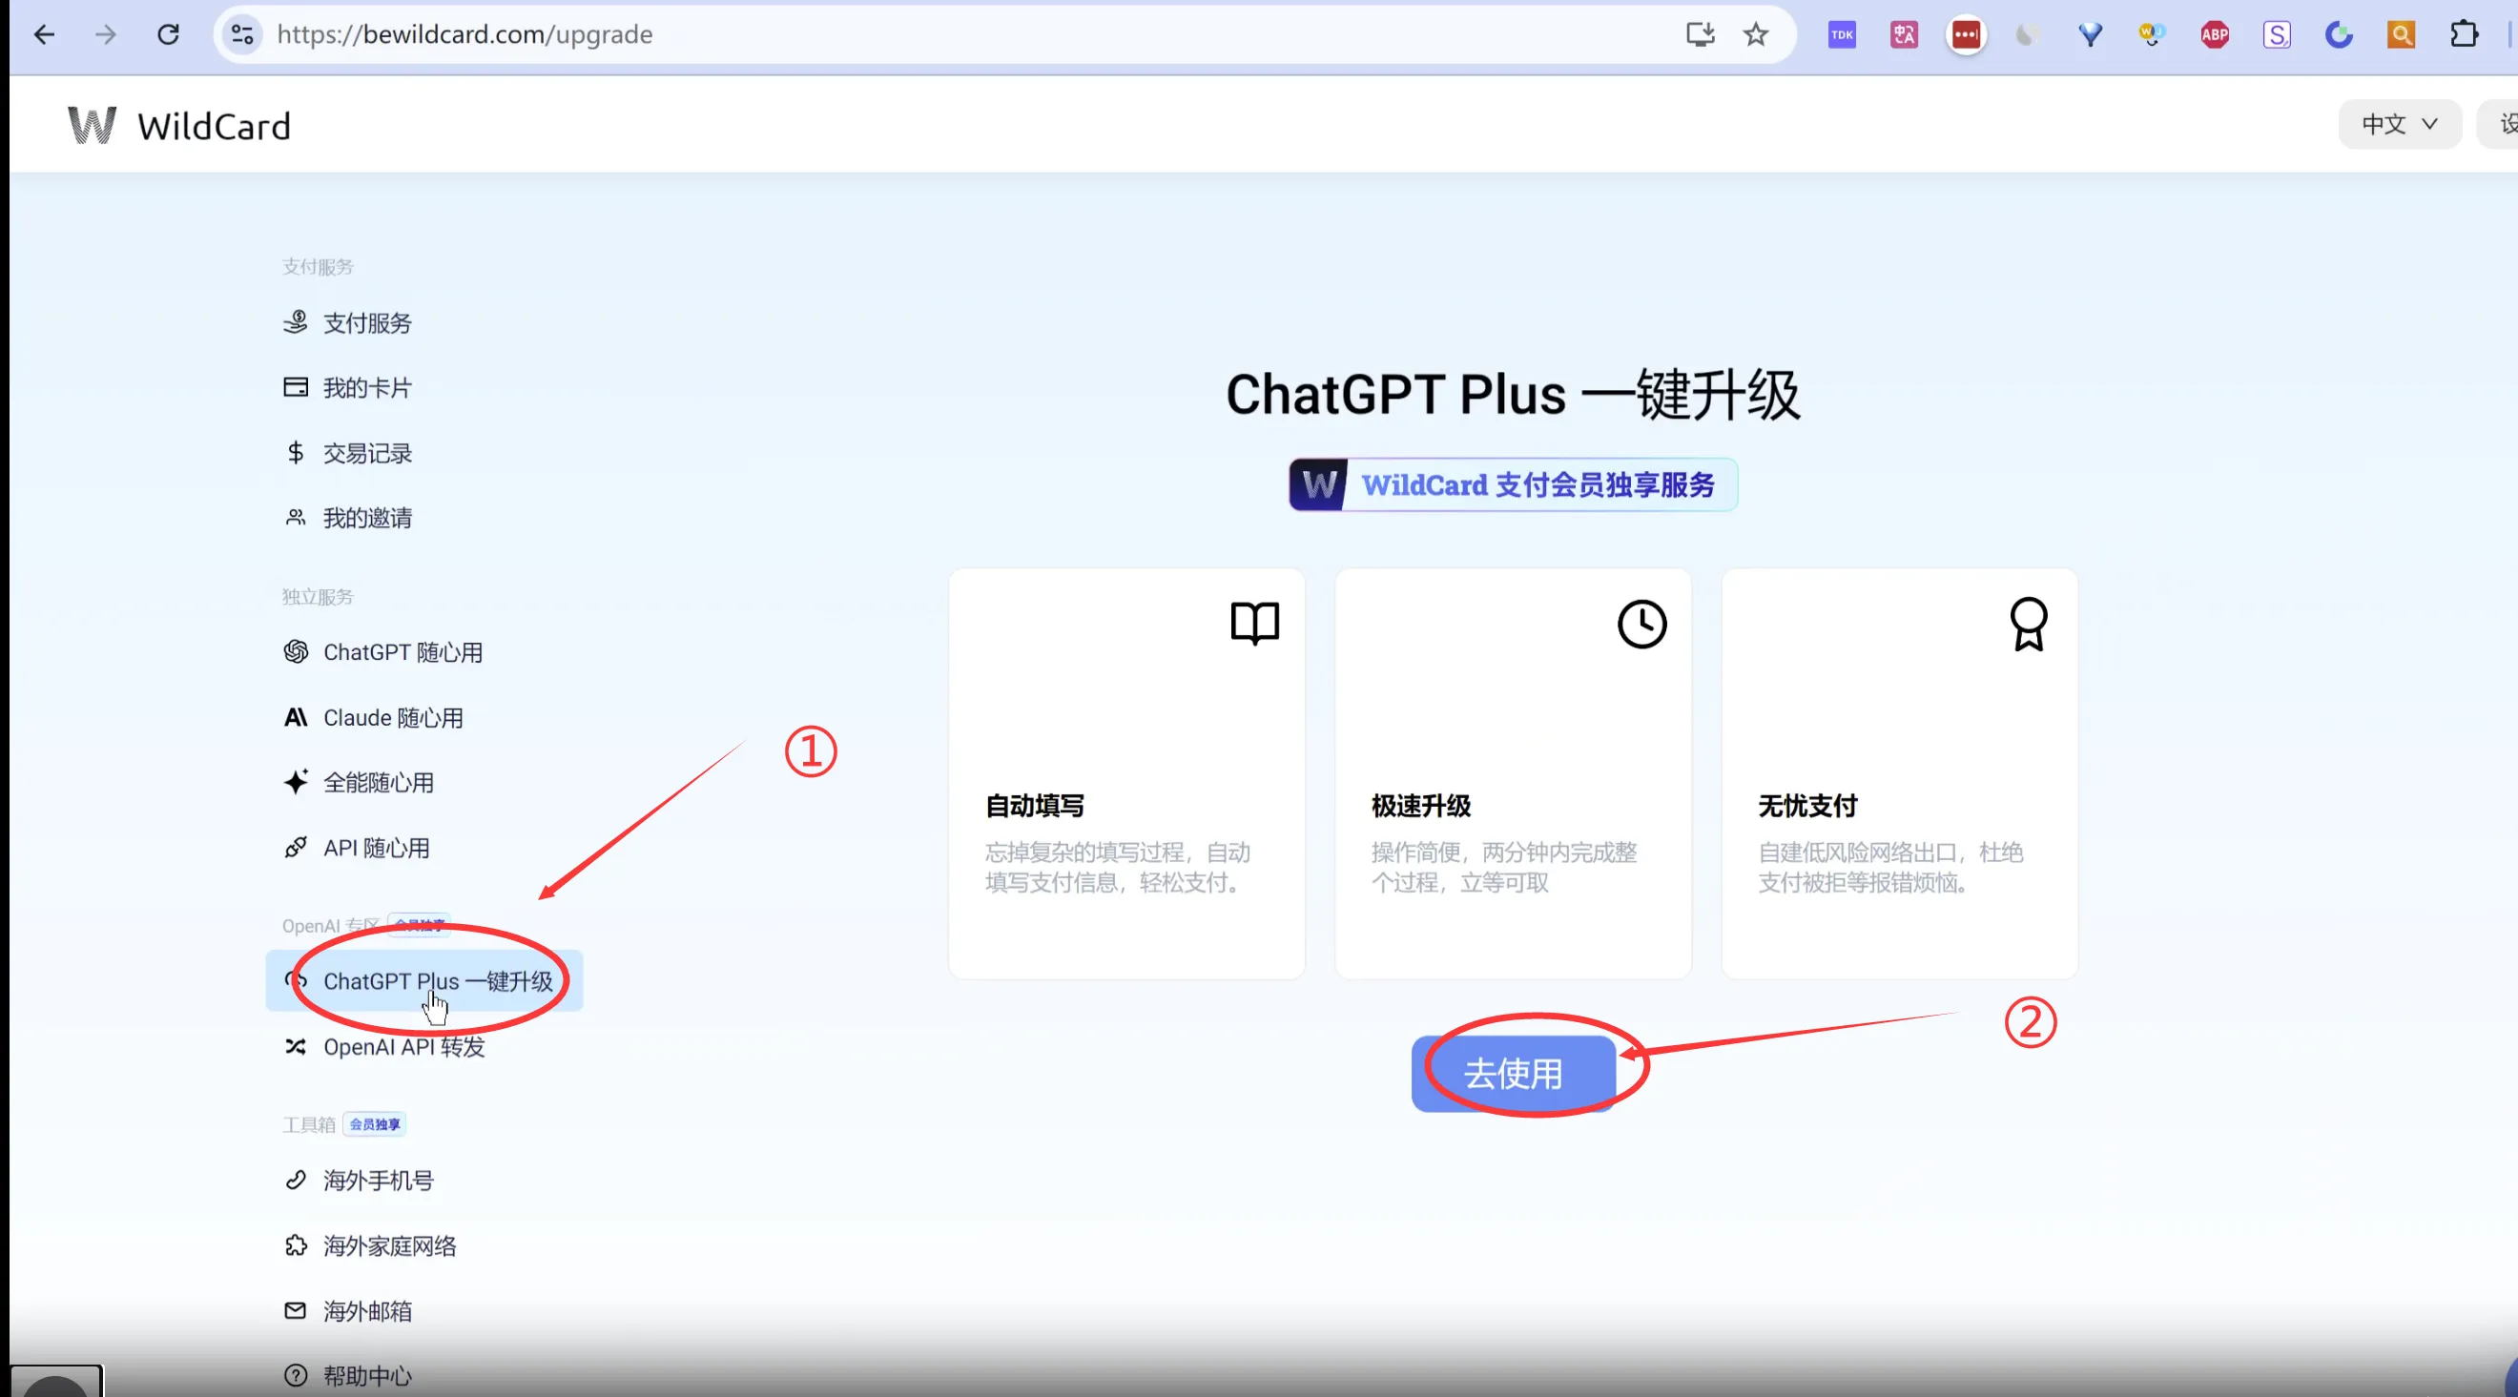This screenshot has height=1397, width=2518.
Task: Open the Adblock Plus extension icon
Action: click(x=2214, y=35)
